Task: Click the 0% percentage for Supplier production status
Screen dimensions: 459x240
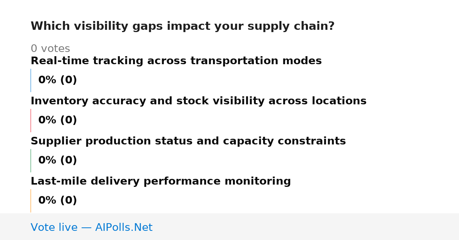Action: [x=47, y=161]
